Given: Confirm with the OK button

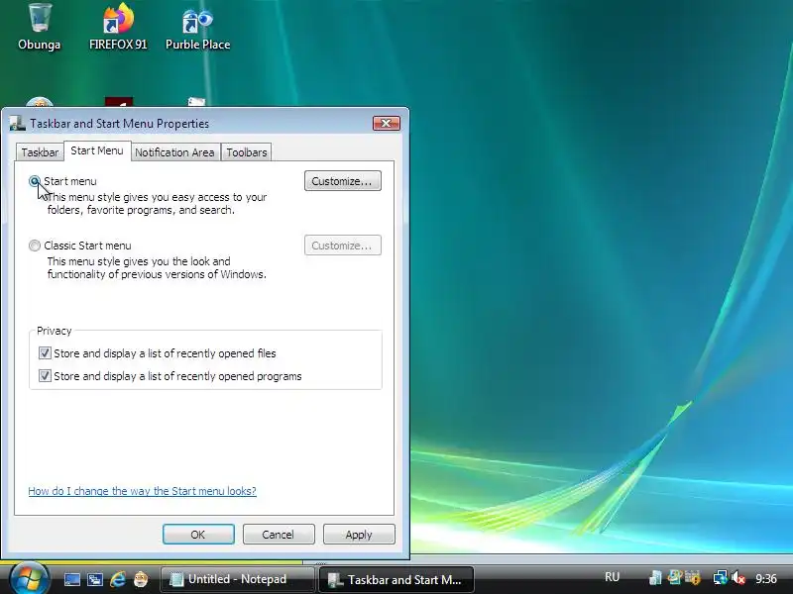Looking at the screenshot, I should (x=198, y=535).
